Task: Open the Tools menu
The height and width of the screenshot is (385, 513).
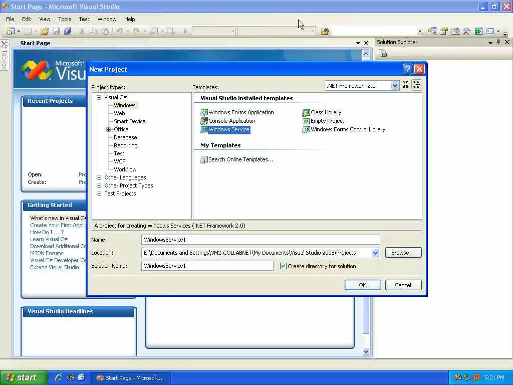Action: click(x=65, y=19)
